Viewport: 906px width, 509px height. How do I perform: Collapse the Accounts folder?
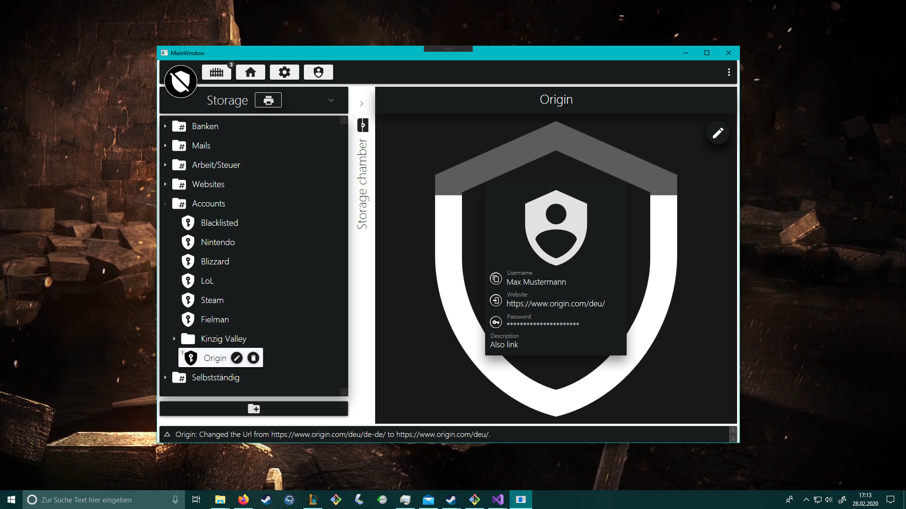pyautogui.click(x=165, y=204)
